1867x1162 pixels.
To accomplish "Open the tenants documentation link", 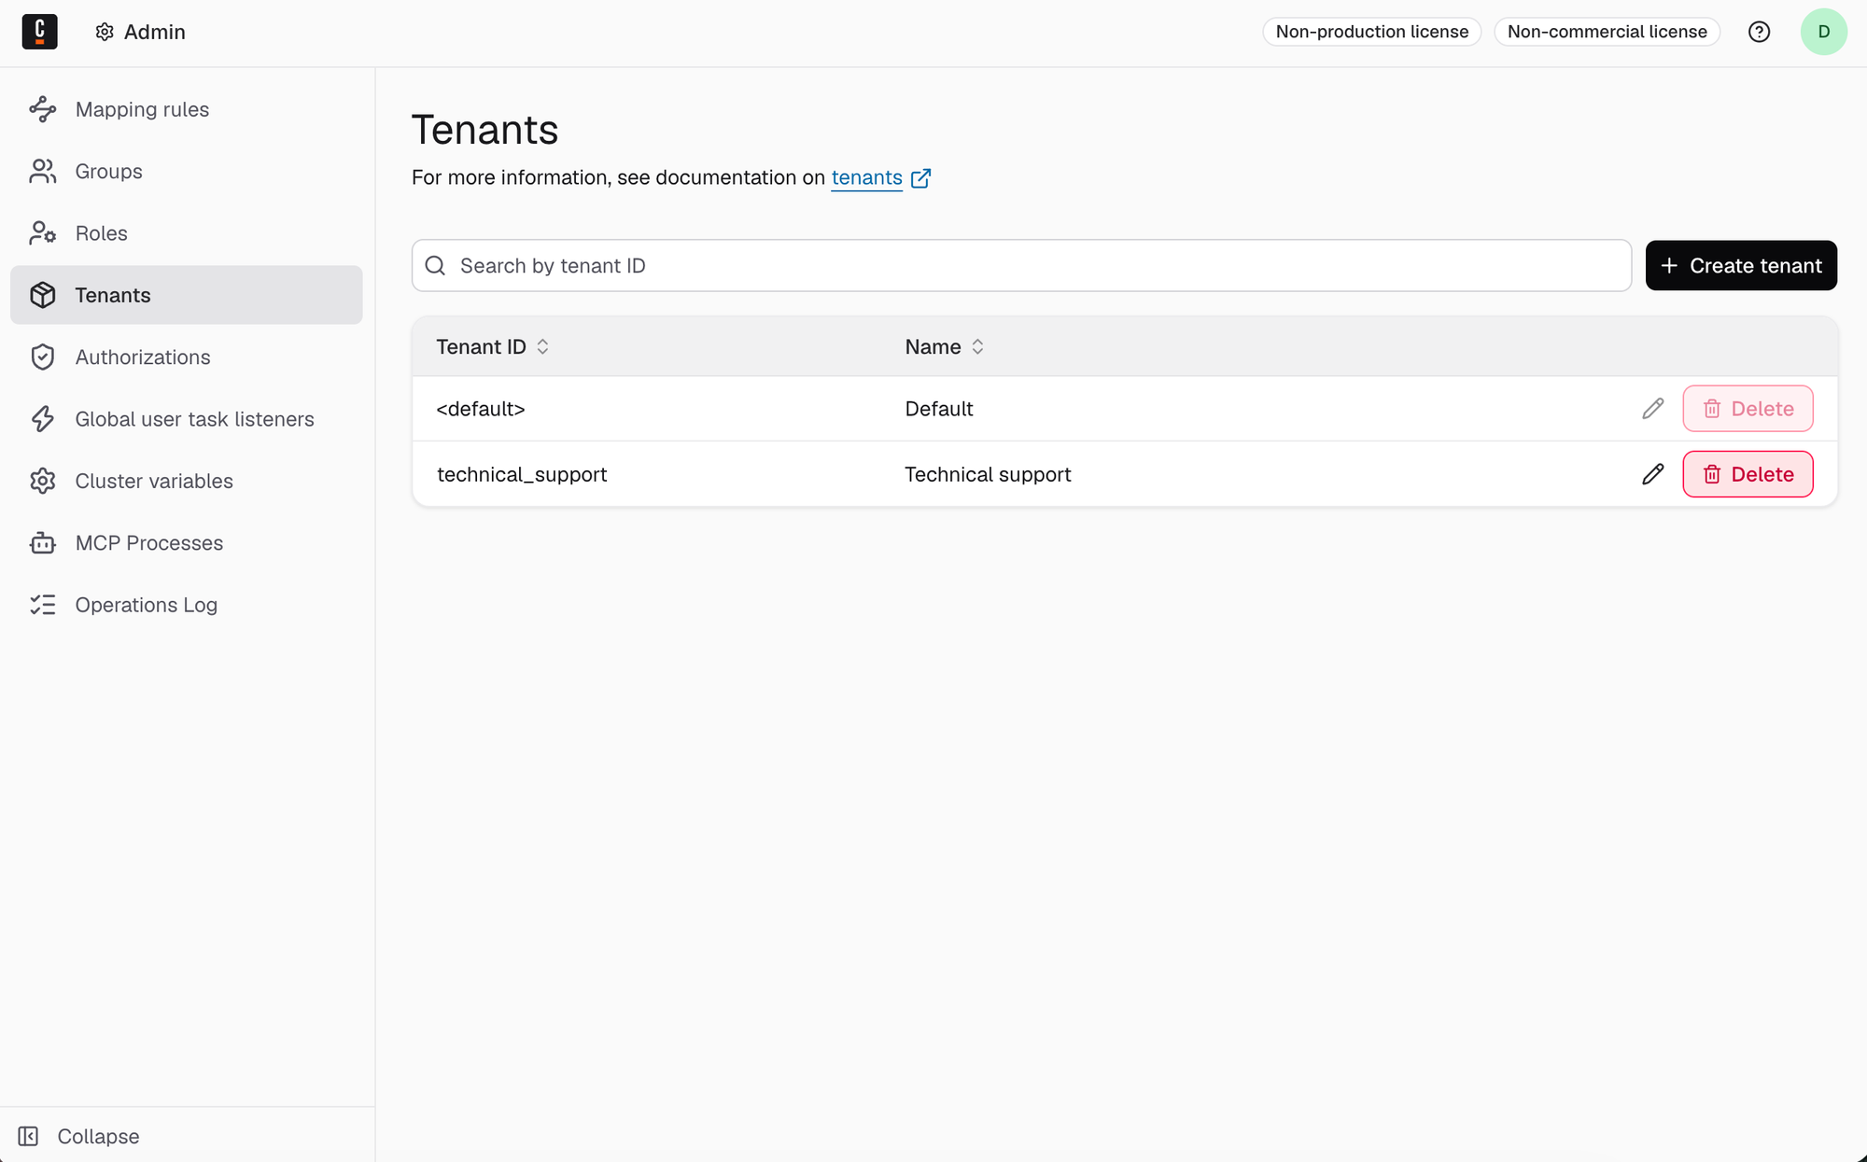I will 866,178.
